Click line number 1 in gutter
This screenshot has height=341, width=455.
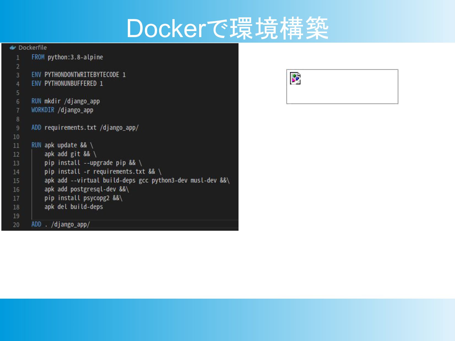pyautogui.click(x=18, y=58)
